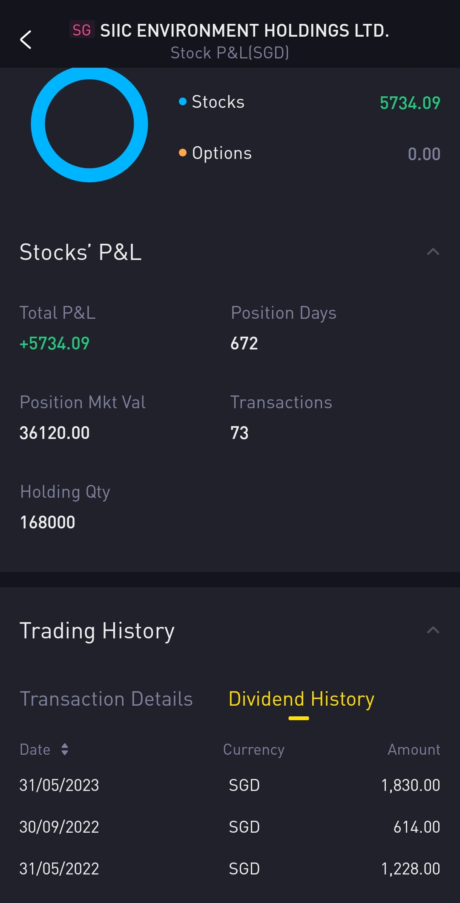Screen dimensions: 460x903
Task: Switch to the Transaction Details tab
Action: 106,699
